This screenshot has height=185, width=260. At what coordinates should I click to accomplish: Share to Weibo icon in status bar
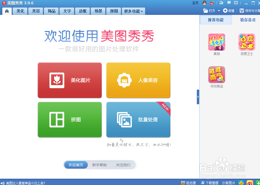click(x=250, y=183)
